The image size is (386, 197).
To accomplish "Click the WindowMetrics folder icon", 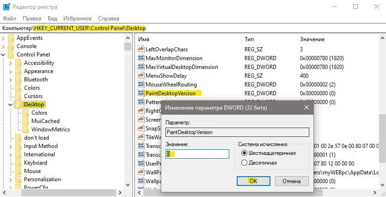I will tap(26, 129).
